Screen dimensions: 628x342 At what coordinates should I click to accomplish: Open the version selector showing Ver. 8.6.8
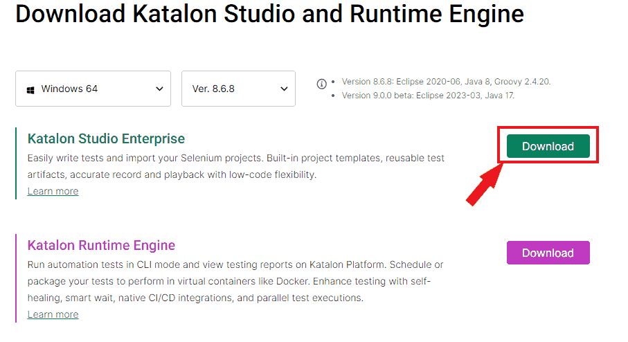pos(238,89)
